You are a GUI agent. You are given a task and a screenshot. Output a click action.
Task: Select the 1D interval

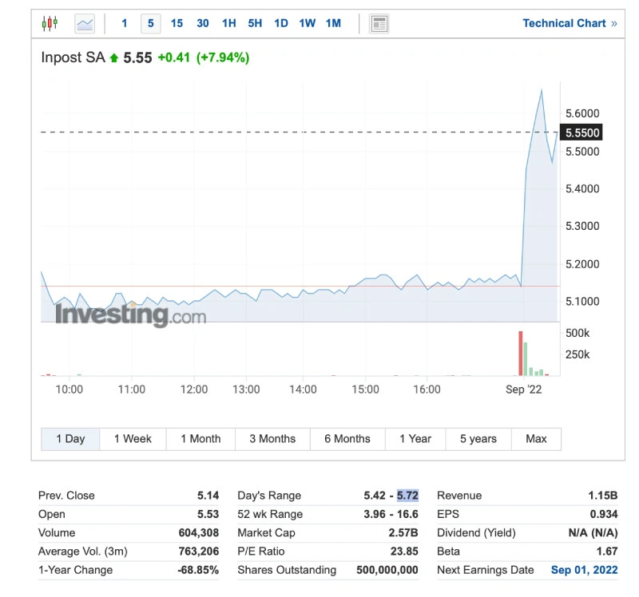click(281, 23)
